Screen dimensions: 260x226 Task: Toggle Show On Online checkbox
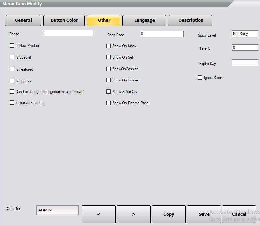pyautogui.click(x=109, y=80)
